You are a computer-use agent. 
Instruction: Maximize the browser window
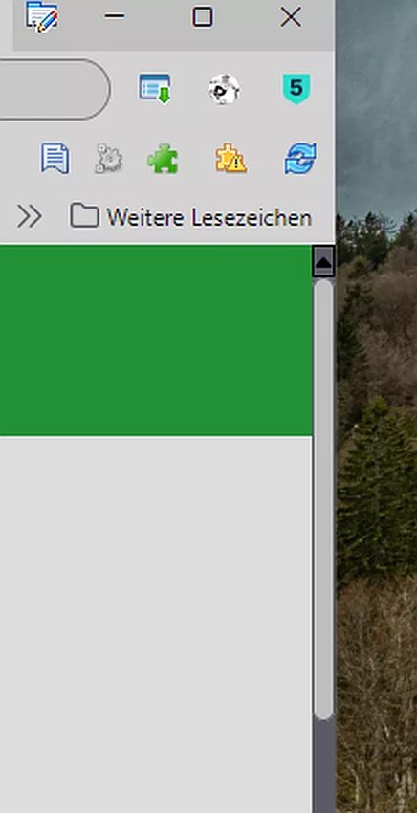[202, 16]
